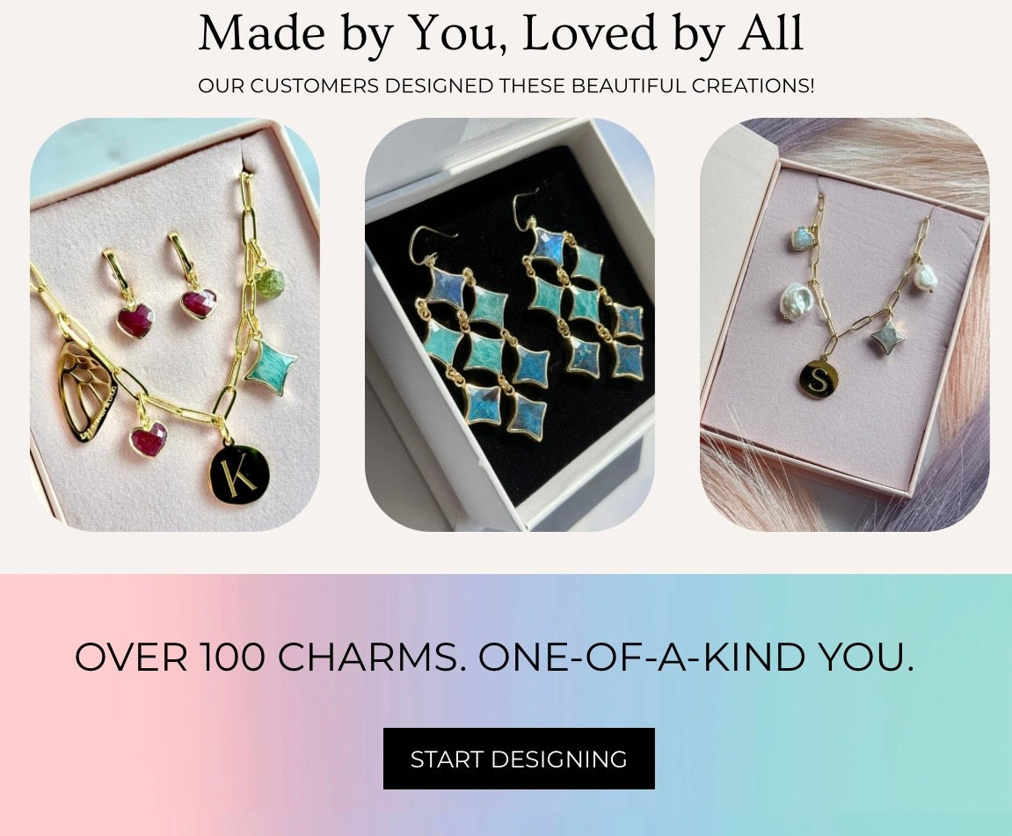
Task: Click the gray star charm on the necklace
Action: click(x=888, y=336)
